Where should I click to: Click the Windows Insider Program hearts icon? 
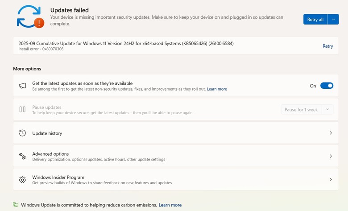tap(22, 179)
